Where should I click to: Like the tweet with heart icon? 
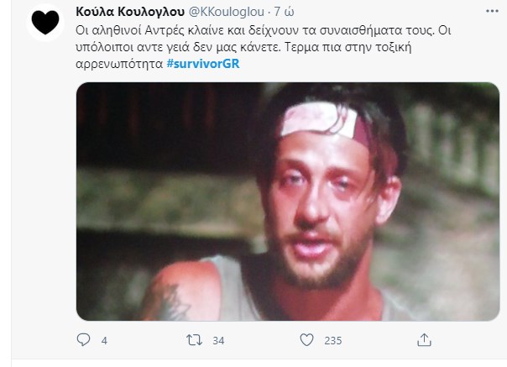tap(306, 340)
